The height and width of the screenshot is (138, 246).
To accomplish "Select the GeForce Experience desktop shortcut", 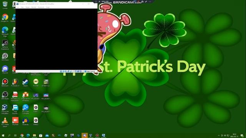I will click(5, 45).
